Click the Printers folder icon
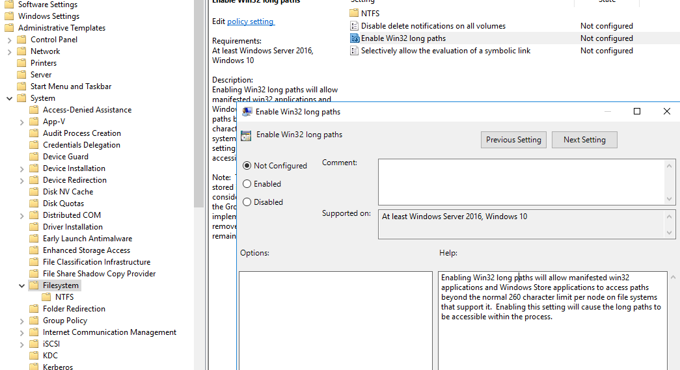The width and height of the screenshot is (680, 370). (21, 63)
